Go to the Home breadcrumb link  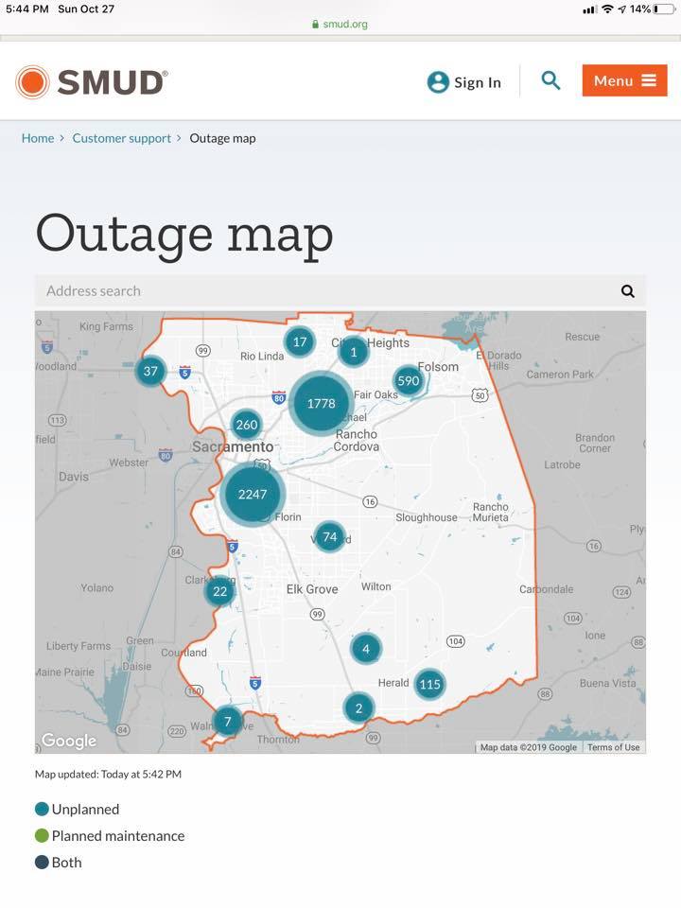pyautogui.click(x=38, y=138)
